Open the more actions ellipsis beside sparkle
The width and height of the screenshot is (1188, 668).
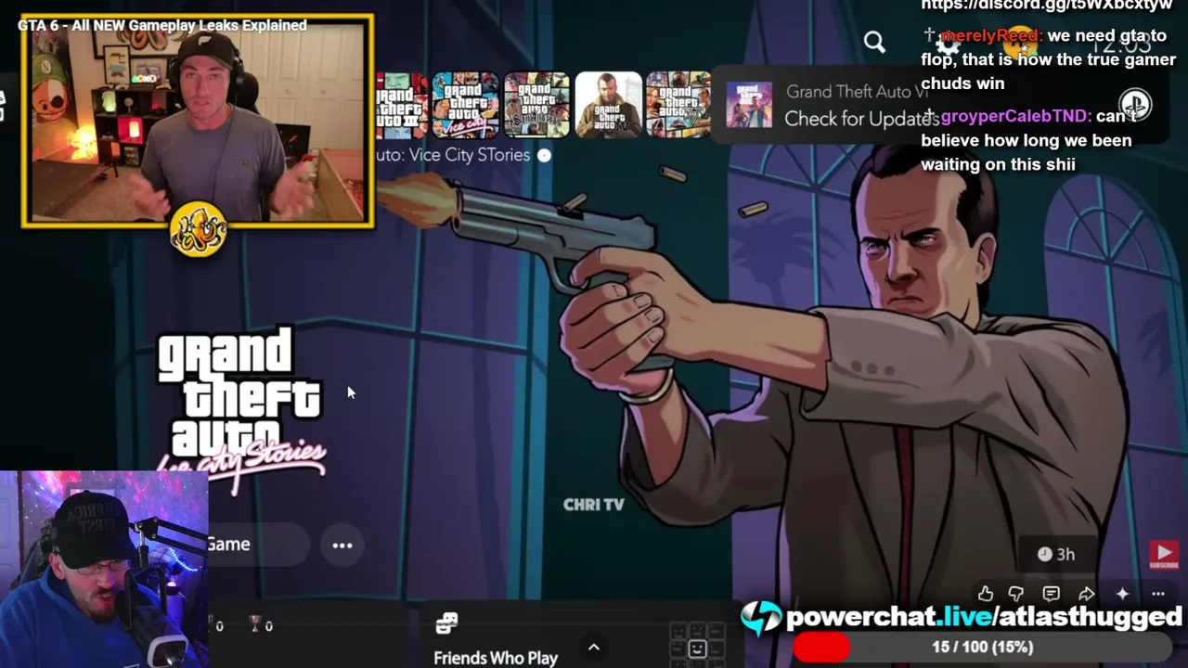tap(1158, 594)
